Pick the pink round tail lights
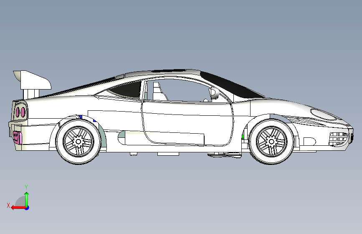 click(20, 112)
